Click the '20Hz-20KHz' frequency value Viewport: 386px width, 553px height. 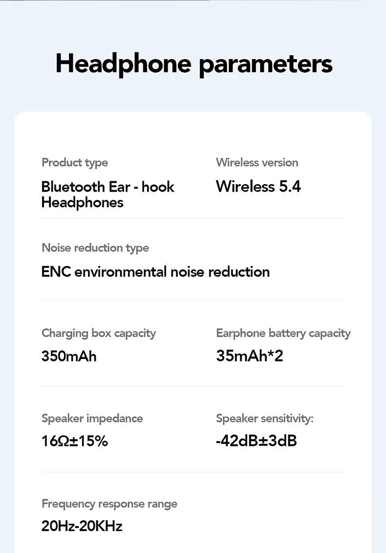pos(82,526)
